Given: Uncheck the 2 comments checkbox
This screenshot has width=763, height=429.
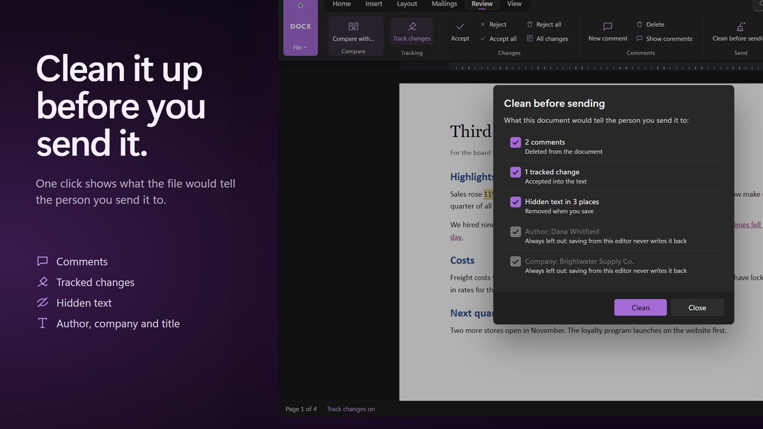Looking at the screenshot, I should click(516, 142).
